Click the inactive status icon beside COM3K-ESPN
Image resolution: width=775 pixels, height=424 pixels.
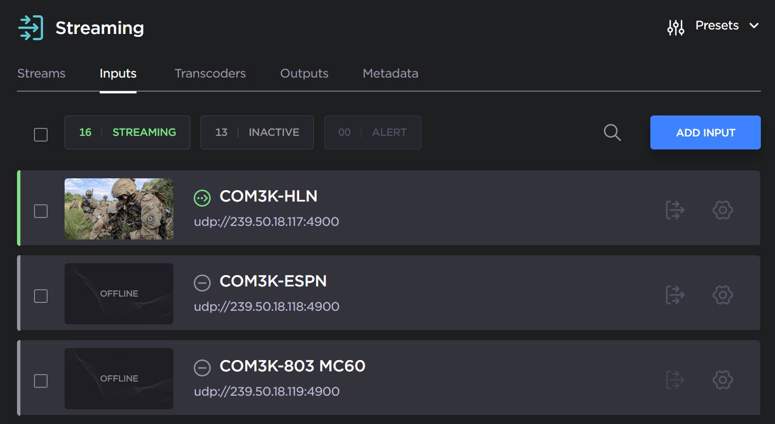tap(202, 282)
